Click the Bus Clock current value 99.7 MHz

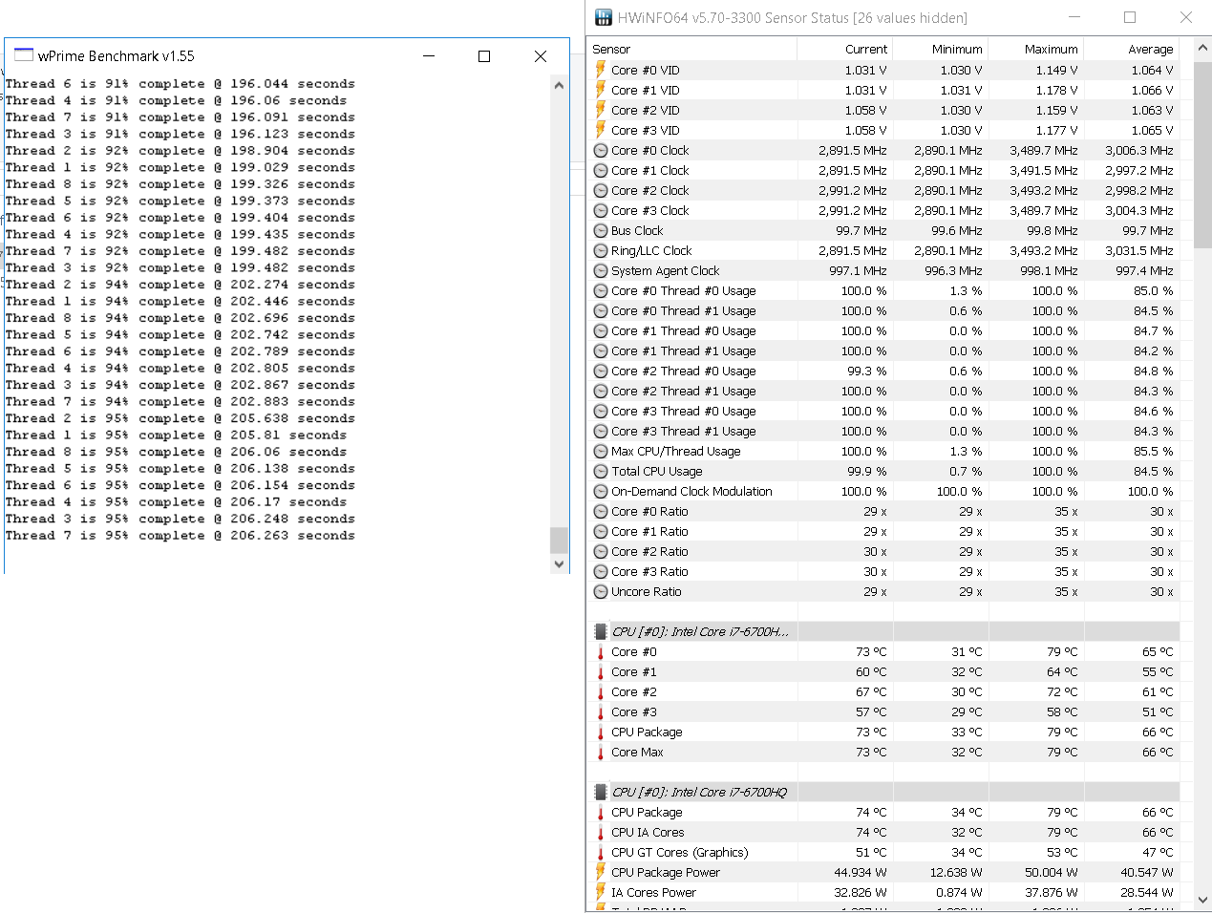click(x=861, y=230)
